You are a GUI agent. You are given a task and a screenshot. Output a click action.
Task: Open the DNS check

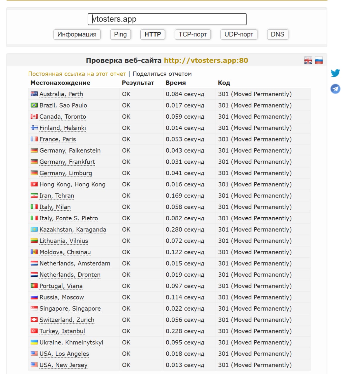click(277, 34)
